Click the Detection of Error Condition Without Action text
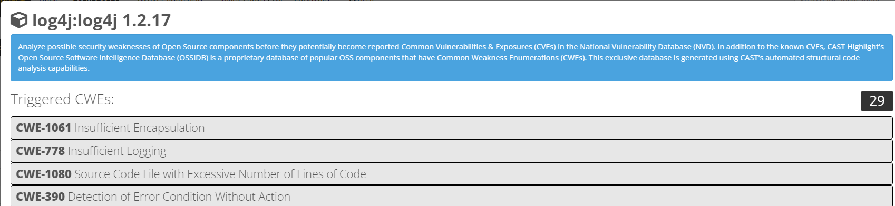This screenshot has height=206, width=895. pyautogui.click(x=179, y=197)
